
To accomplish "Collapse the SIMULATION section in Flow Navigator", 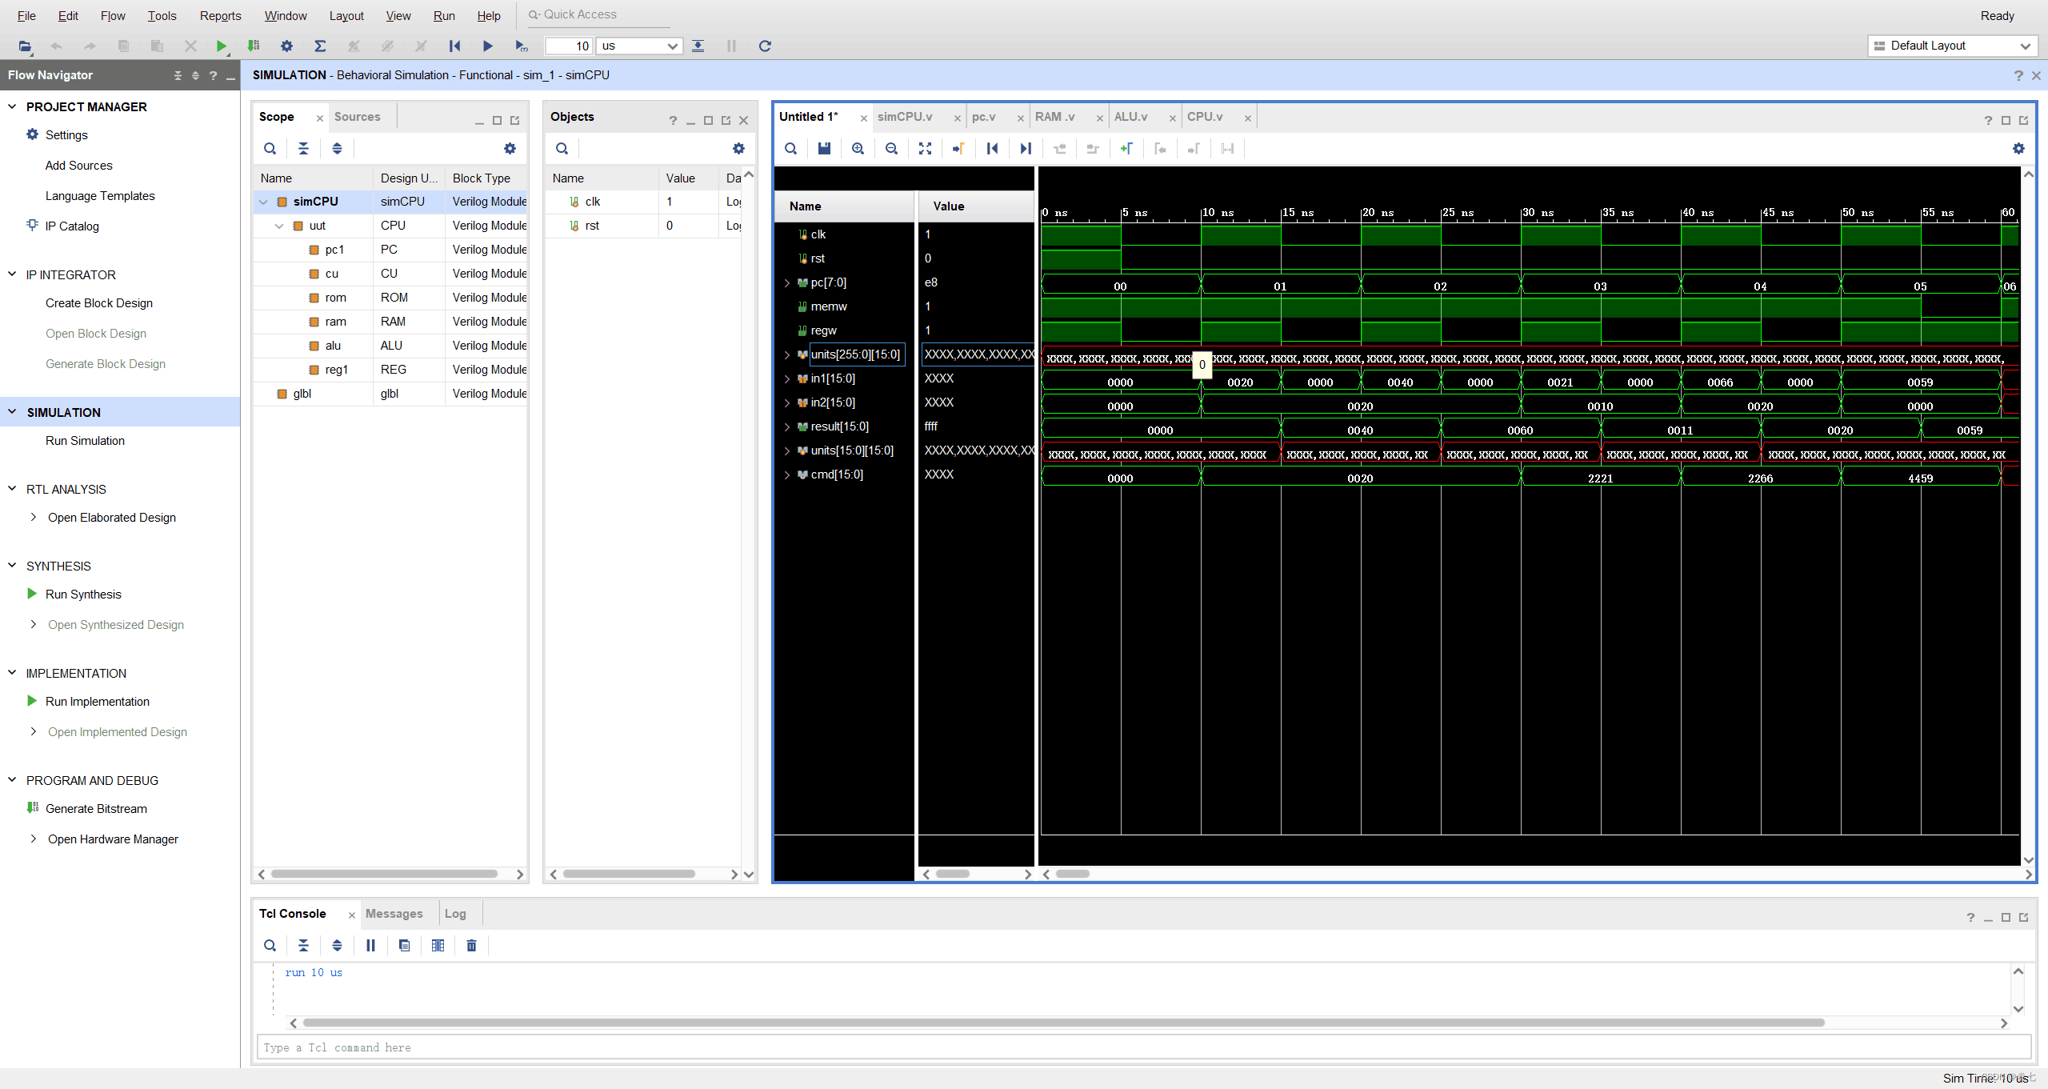I will pyautogui.click(x=12, y=412).
